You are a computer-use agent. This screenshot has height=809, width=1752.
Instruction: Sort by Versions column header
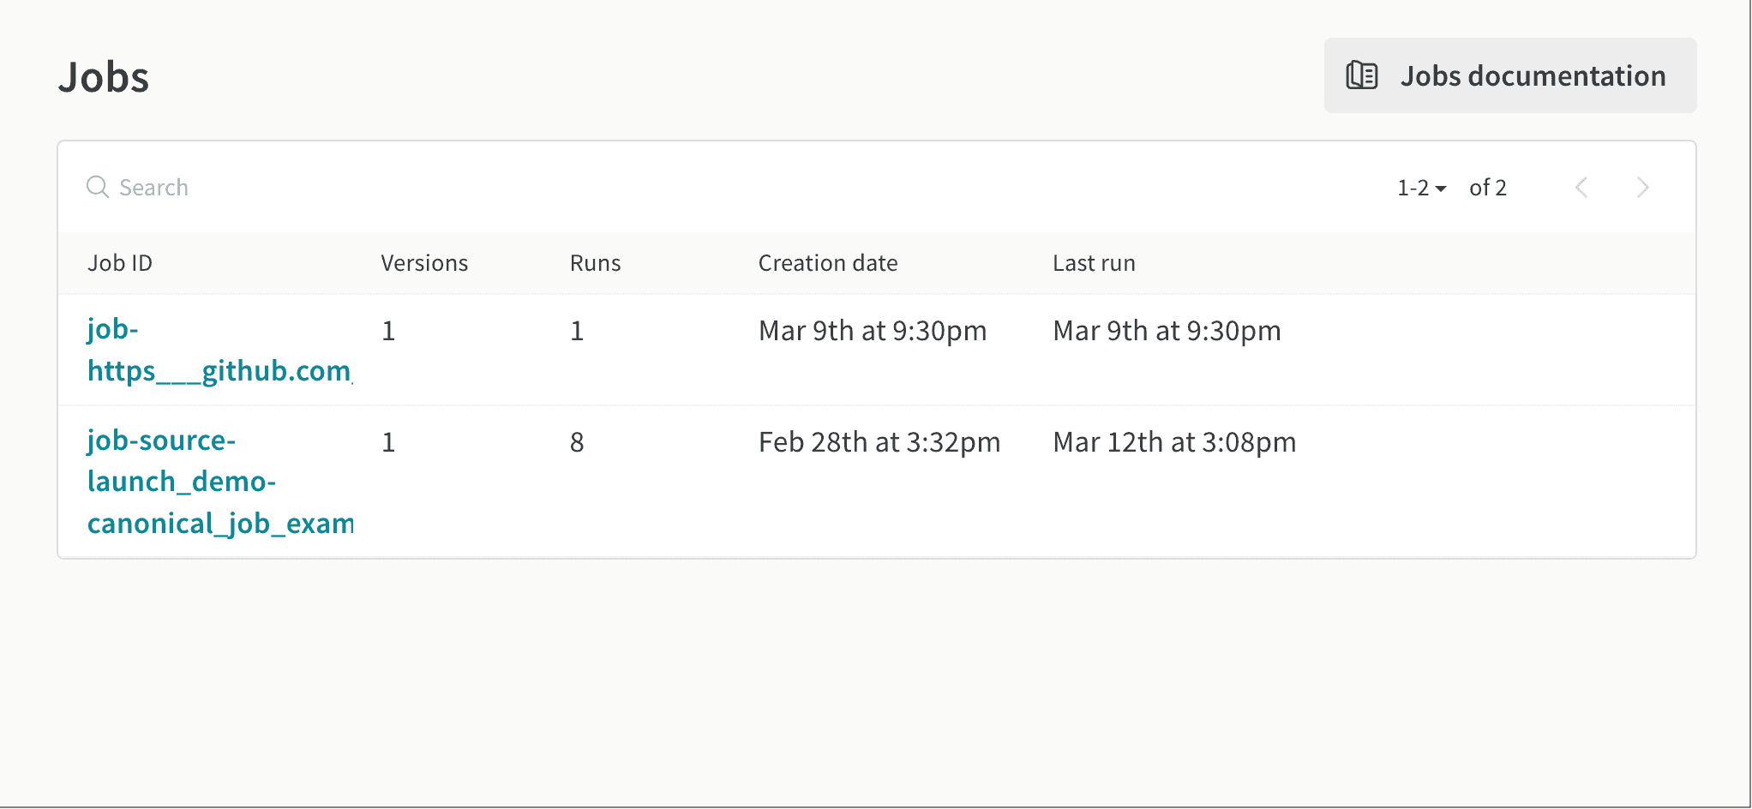(424, 263)
